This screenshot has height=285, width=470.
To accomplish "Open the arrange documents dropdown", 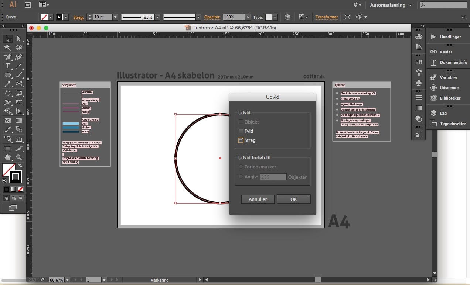I will (44, 5).
